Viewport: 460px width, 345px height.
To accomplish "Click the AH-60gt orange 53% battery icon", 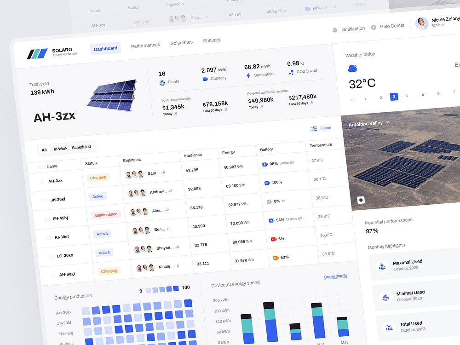I will click(x=276, y=258).
